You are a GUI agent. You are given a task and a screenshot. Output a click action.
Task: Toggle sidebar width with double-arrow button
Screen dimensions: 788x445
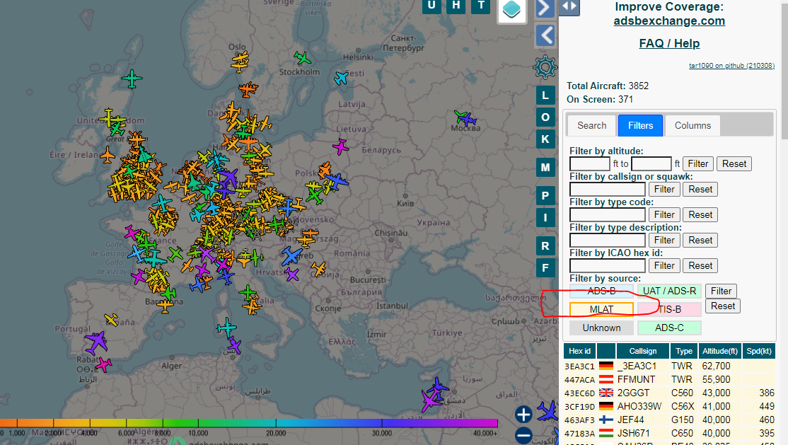[569, 6]
